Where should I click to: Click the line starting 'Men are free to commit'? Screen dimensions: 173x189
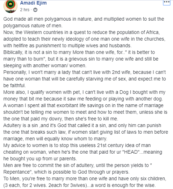[78, 165]
